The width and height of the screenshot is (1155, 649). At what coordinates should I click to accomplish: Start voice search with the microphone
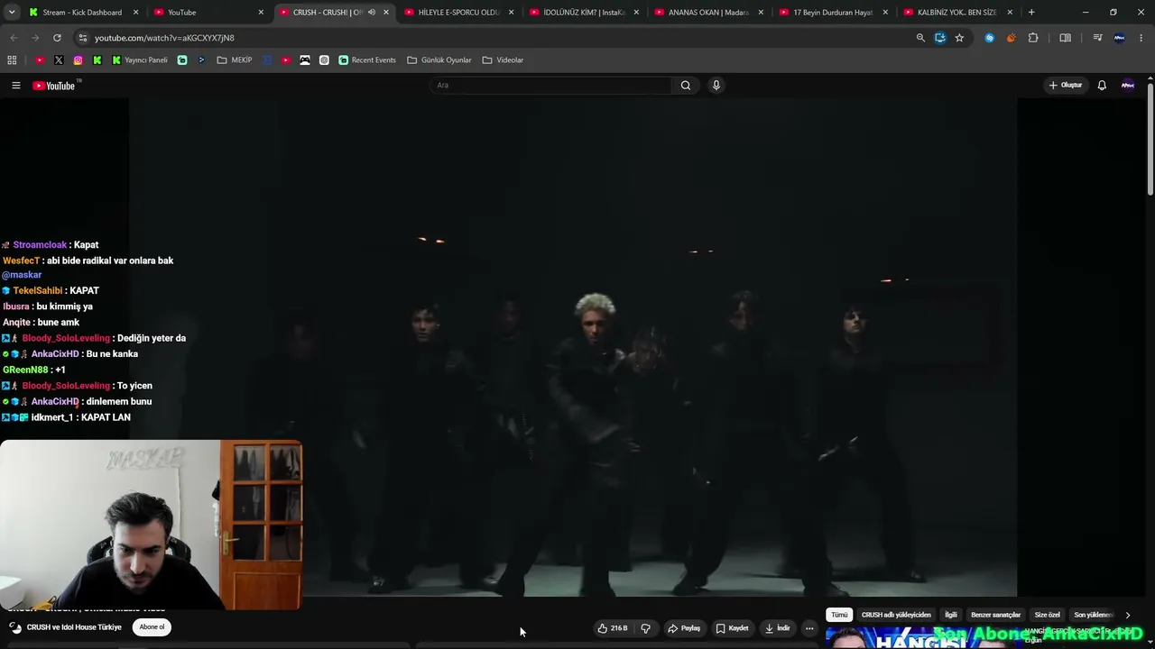pos(716,86)
